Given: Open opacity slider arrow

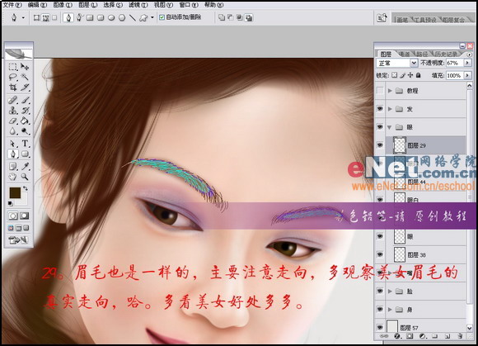Looking at the screenshot, I should tap(467, 63).
